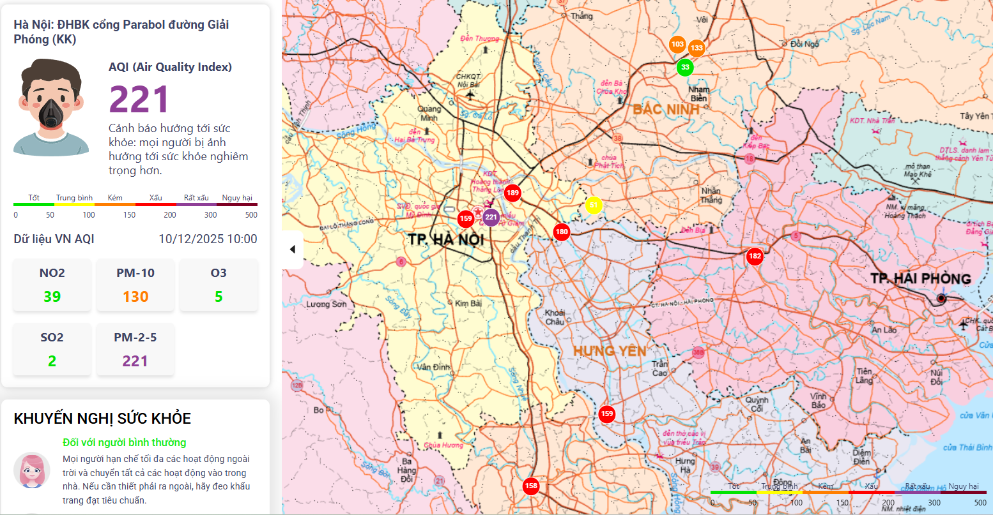Click the O3 reading card
This screenshot has height=515, width=993.
click(219, 285)
